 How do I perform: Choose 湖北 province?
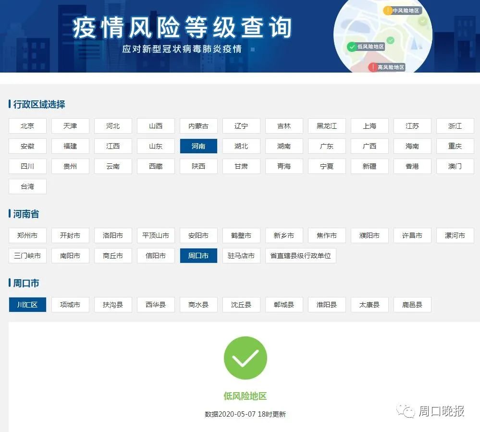[x=241, y=146]
